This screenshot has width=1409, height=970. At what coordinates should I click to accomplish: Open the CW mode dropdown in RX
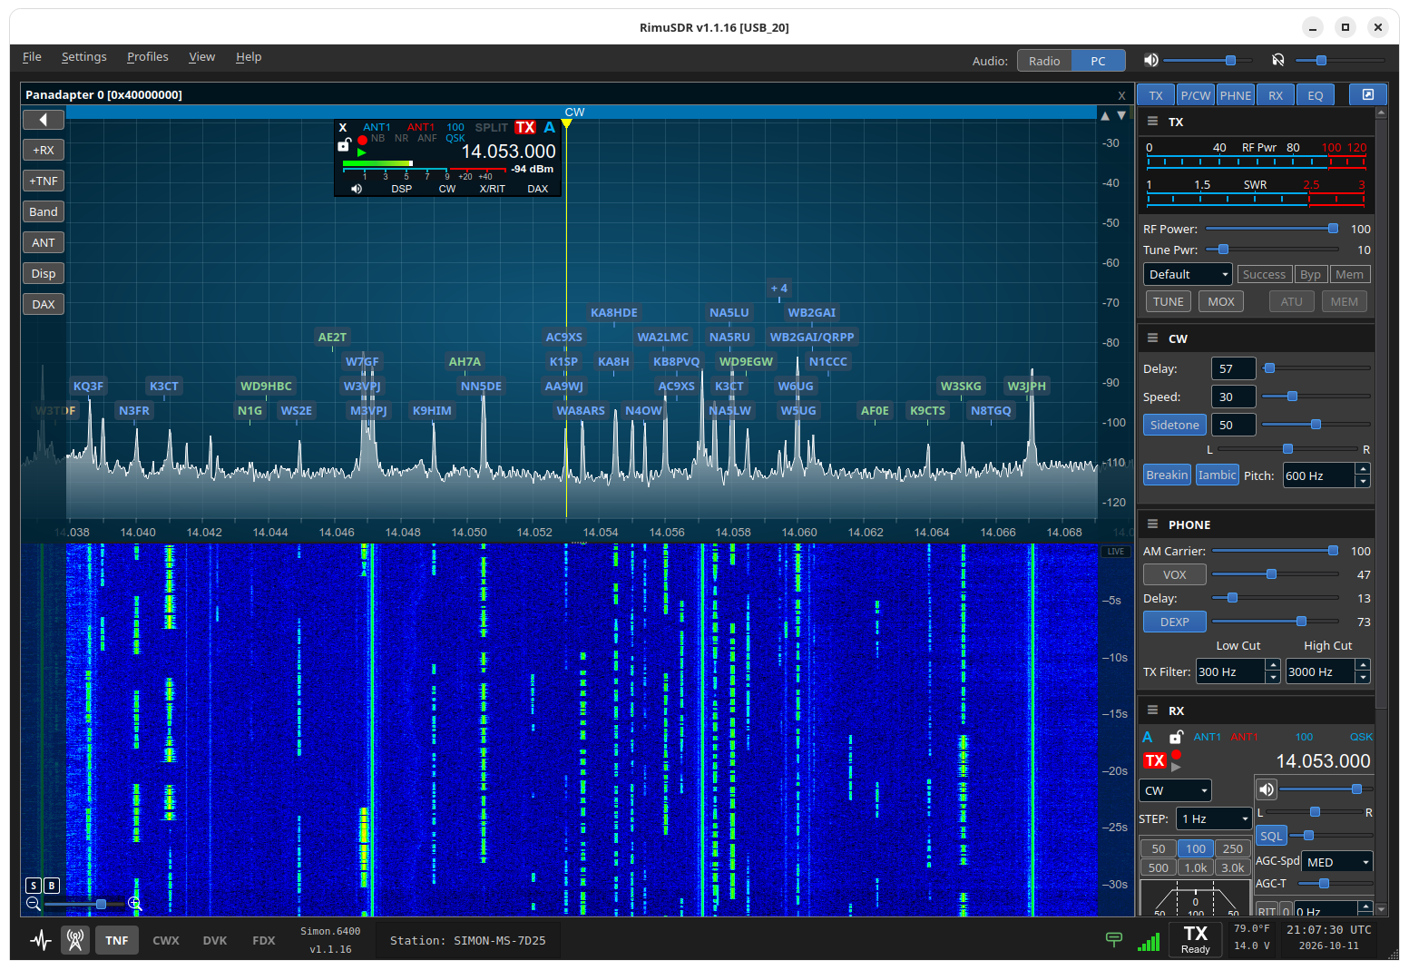click(x=1175, y=790)
